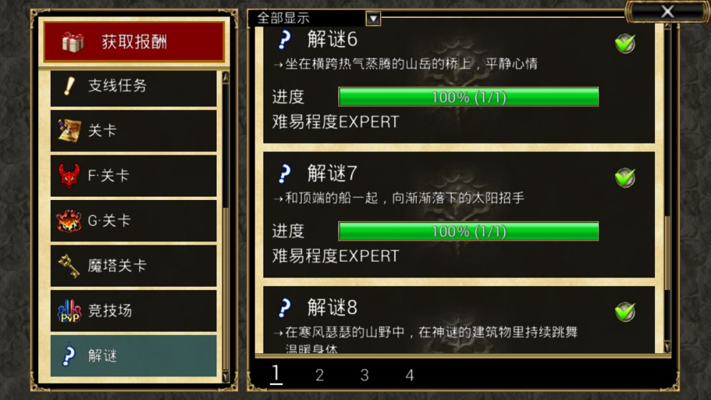Select the red demon icon for F·关卡

(69, 175)
